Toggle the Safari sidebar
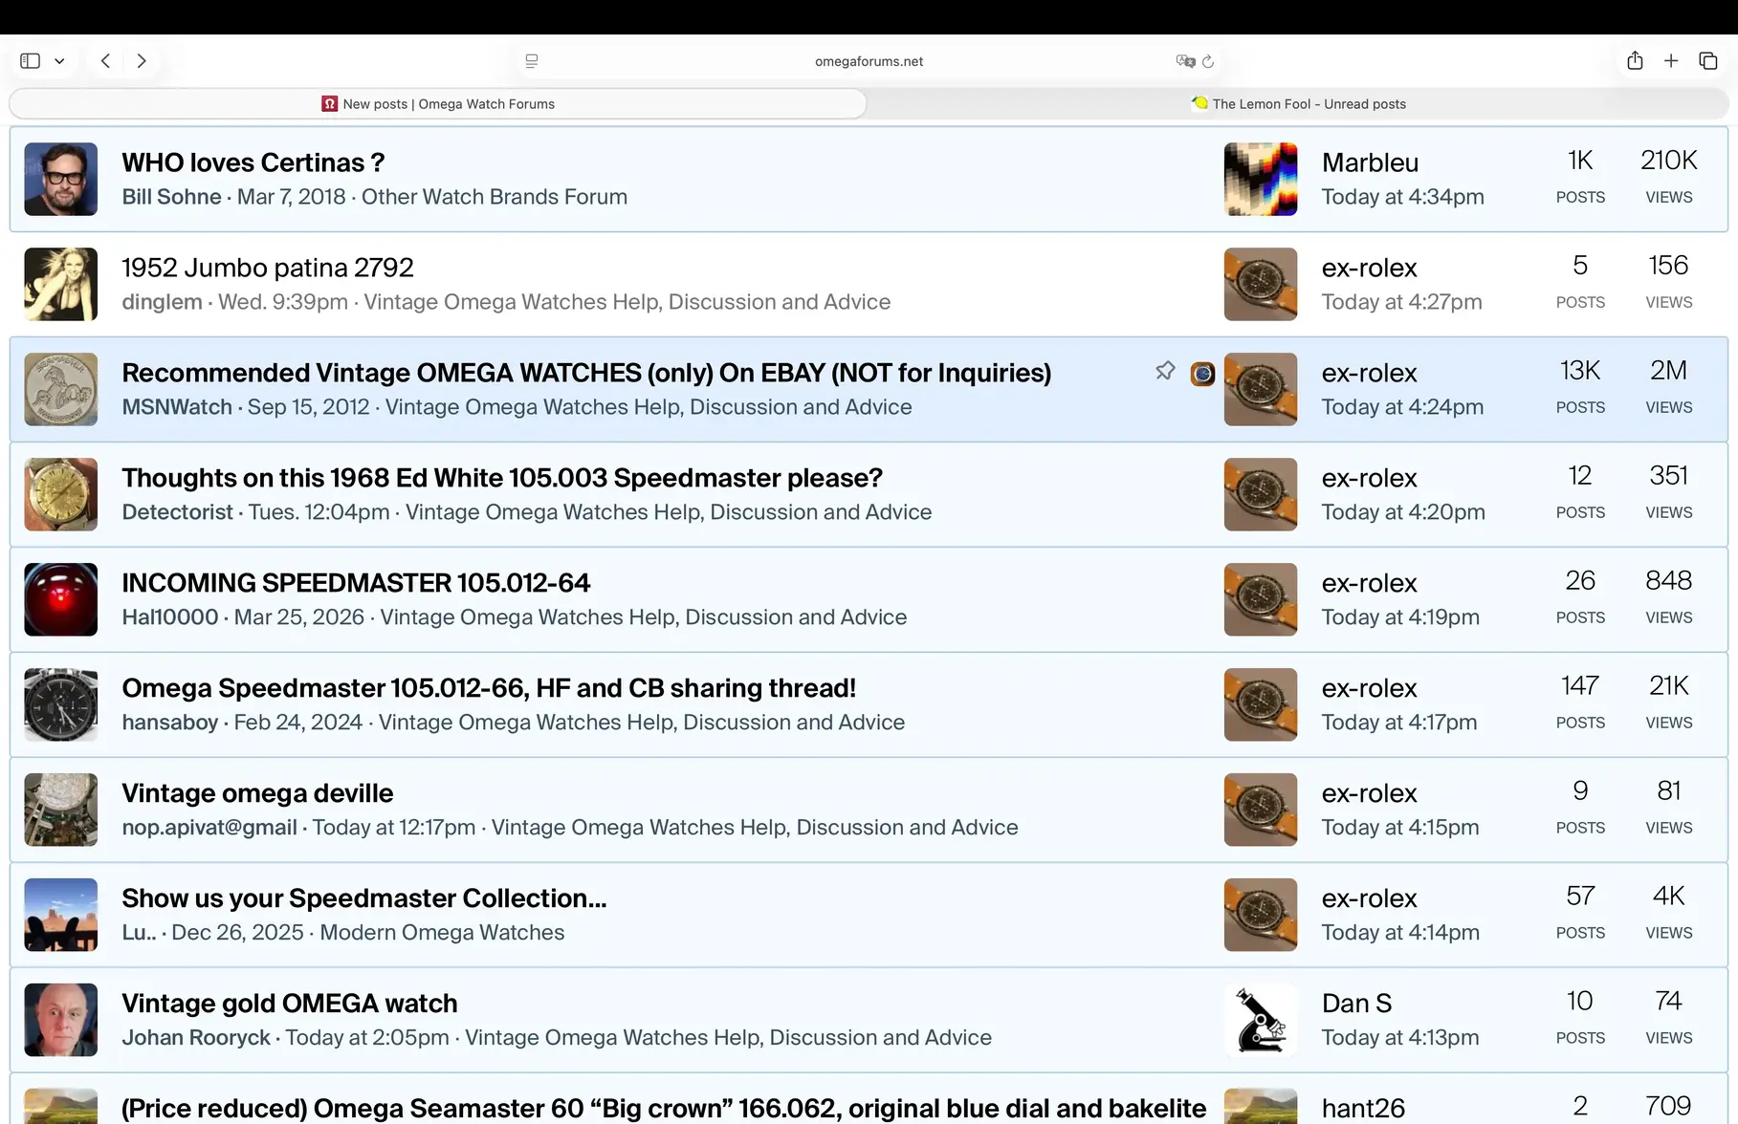 click(29, 60)
